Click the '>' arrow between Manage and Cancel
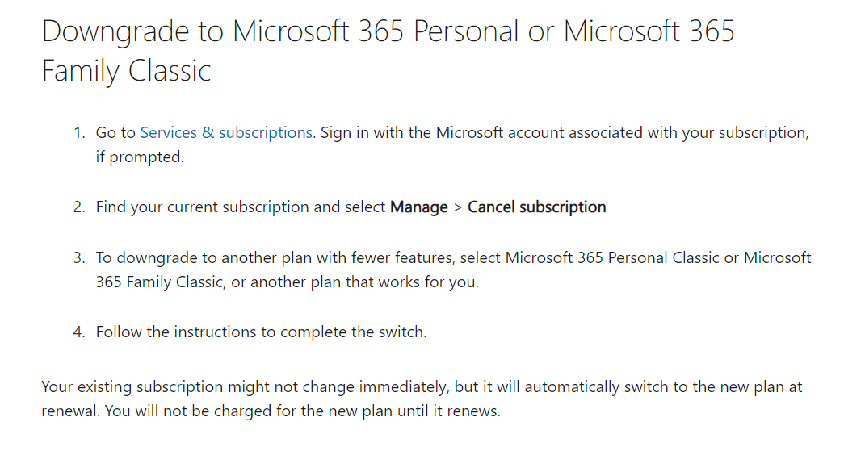The height and width of the screenshot is (455, 865). (457, 207)
